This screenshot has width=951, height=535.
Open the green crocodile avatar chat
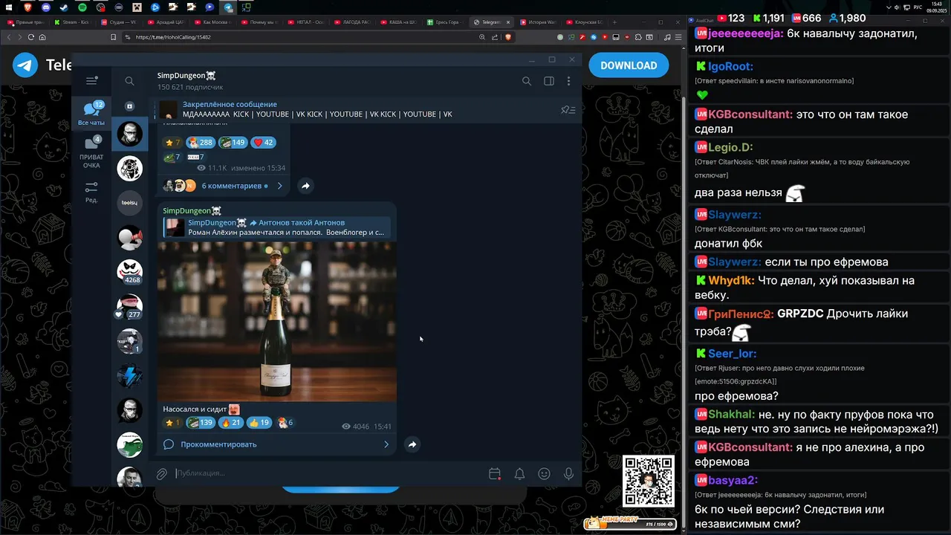[129, 444]
